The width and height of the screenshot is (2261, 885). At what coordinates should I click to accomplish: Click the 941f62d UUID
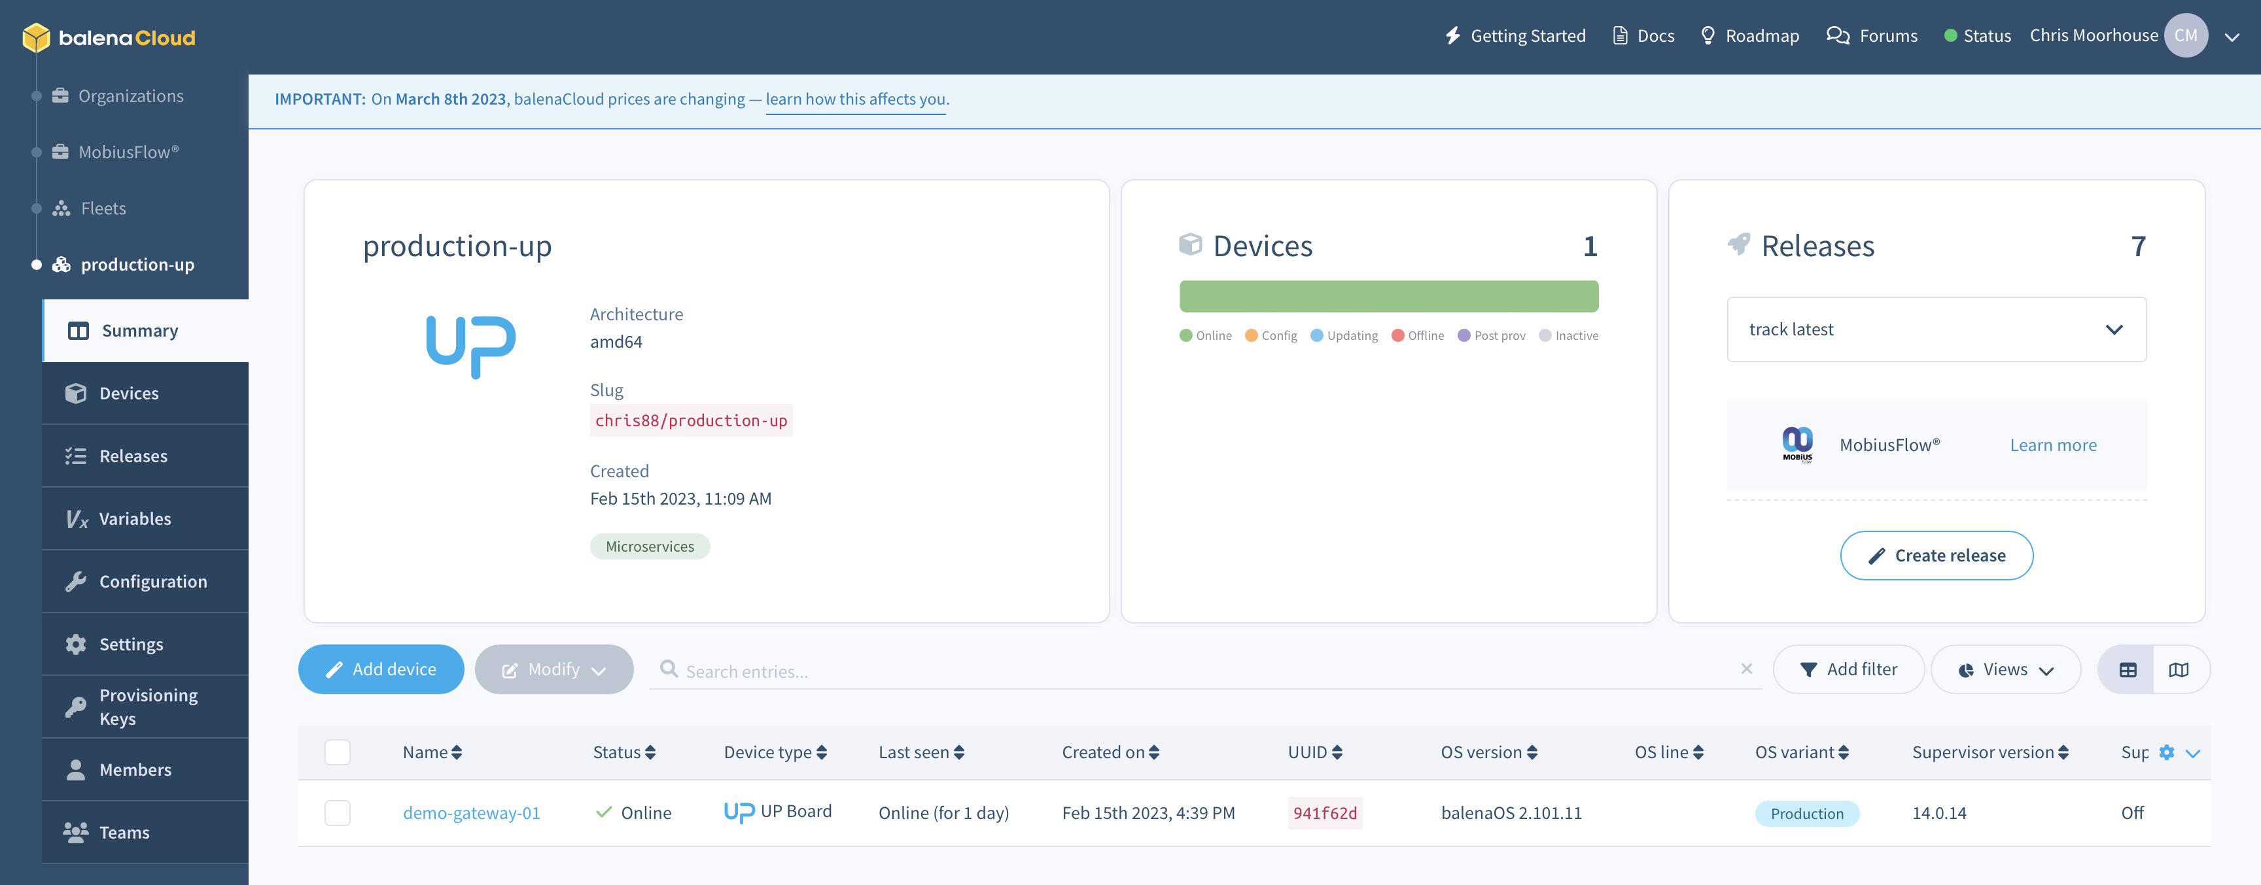tap(1324, 813)
